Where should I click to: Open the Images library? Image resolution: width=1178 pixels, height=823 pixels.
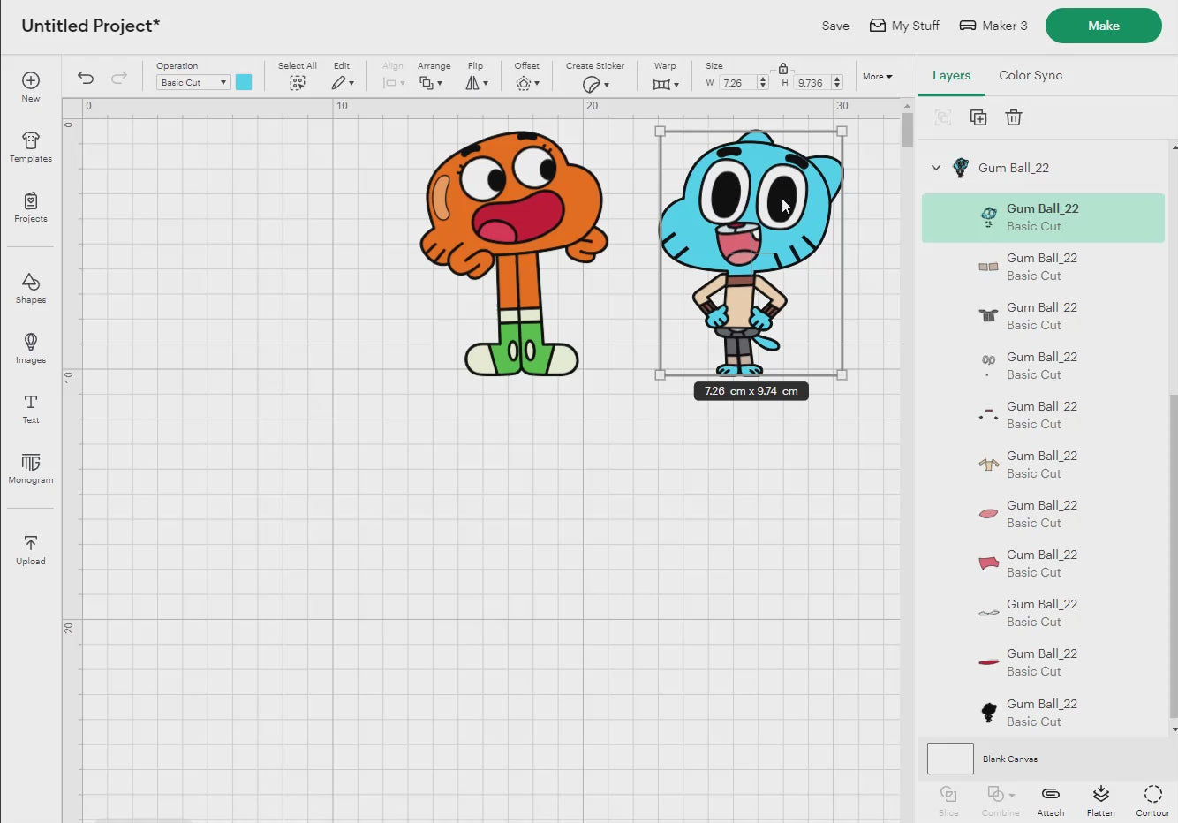point(31,348)
